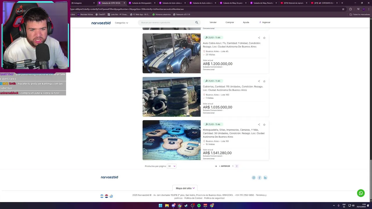Open Paletools bookmark
Image resolution: width=372 pixels, height=209 pixels.
click(x=181, y=14)
